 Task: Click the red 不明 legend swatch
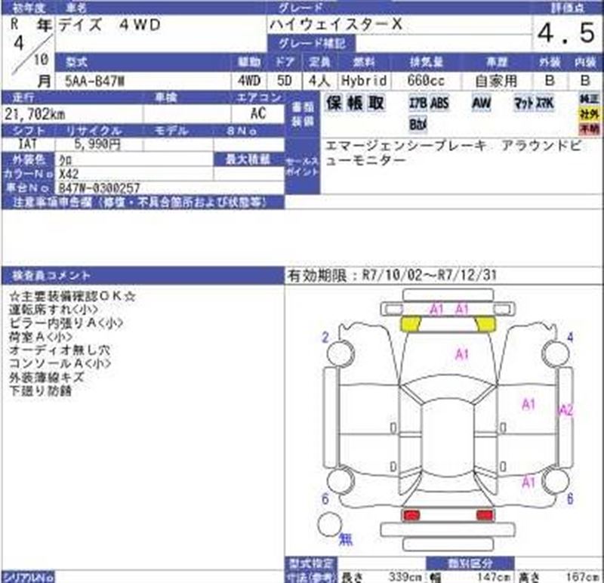click(590, 128)
